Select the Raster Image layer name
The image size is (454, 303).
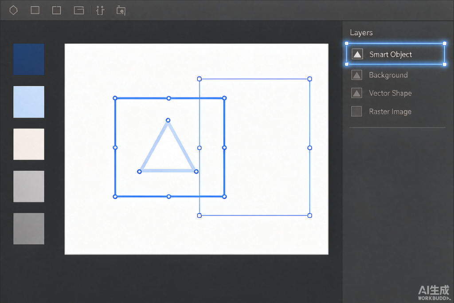390,111
